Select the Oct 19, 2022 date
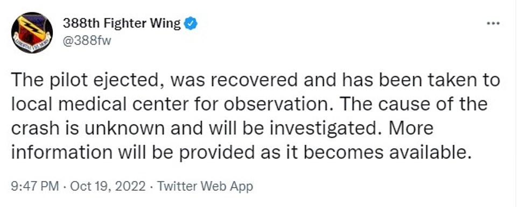This screenshot has width=518, height=207. (x=108, y=187)
